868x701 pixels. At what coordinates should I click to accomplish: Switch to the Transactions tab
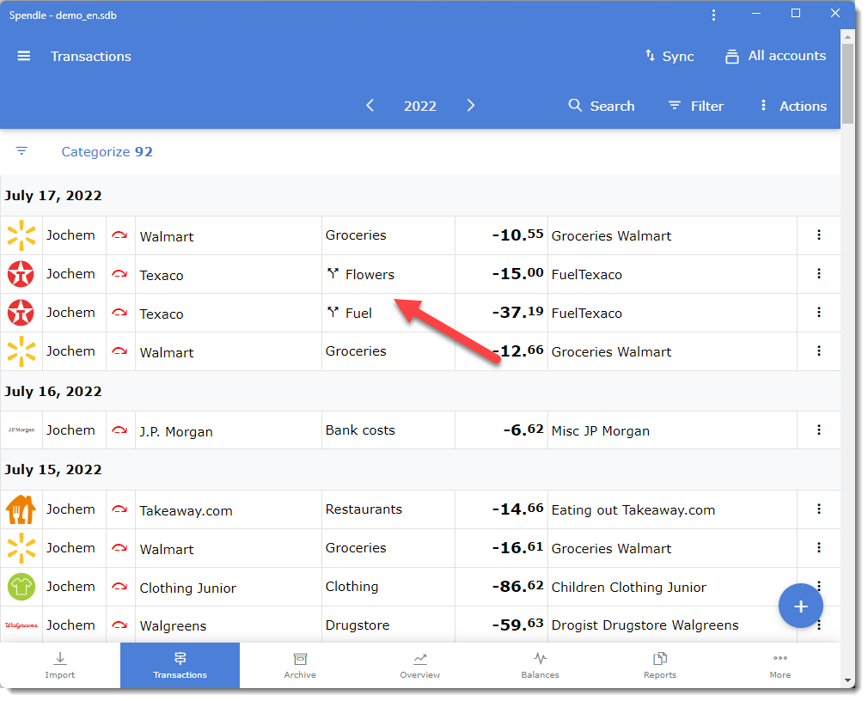coord(180,666)
